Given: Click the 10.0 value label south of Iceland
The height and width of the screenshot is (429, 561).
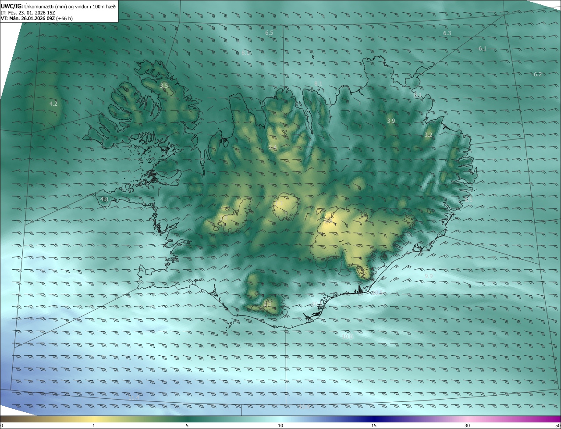Looking at the screenshot, I should pos(347,336).
